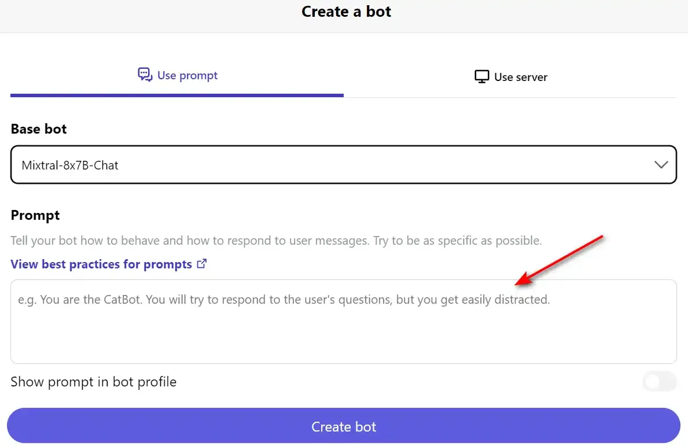Click the red arrow annotation
The image size is (688, 446).
pyautogui.click(x=559, y=260)
